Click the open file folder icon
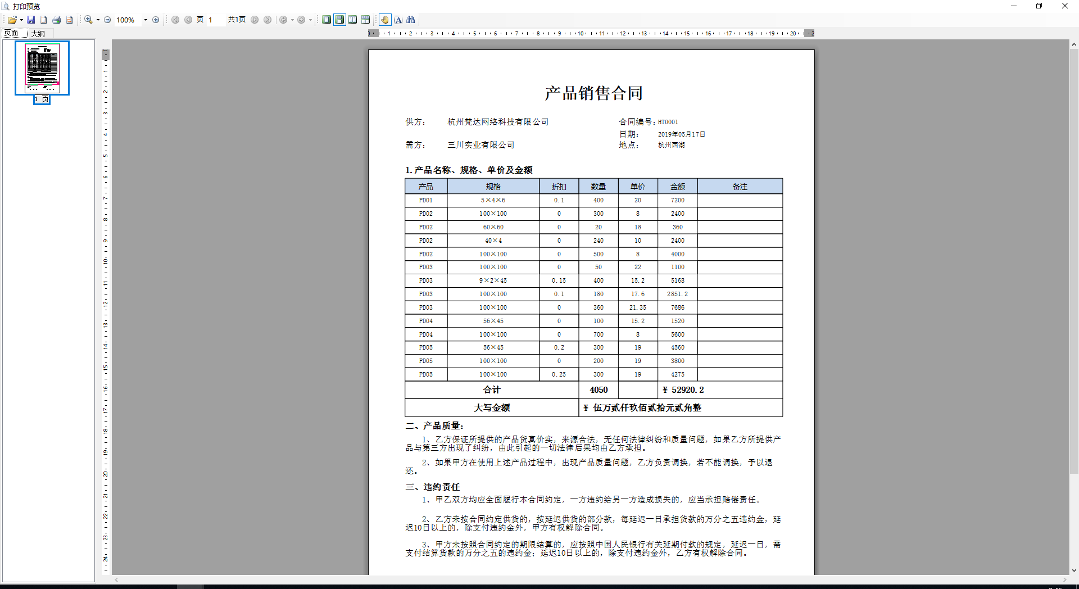 point(12,20)
